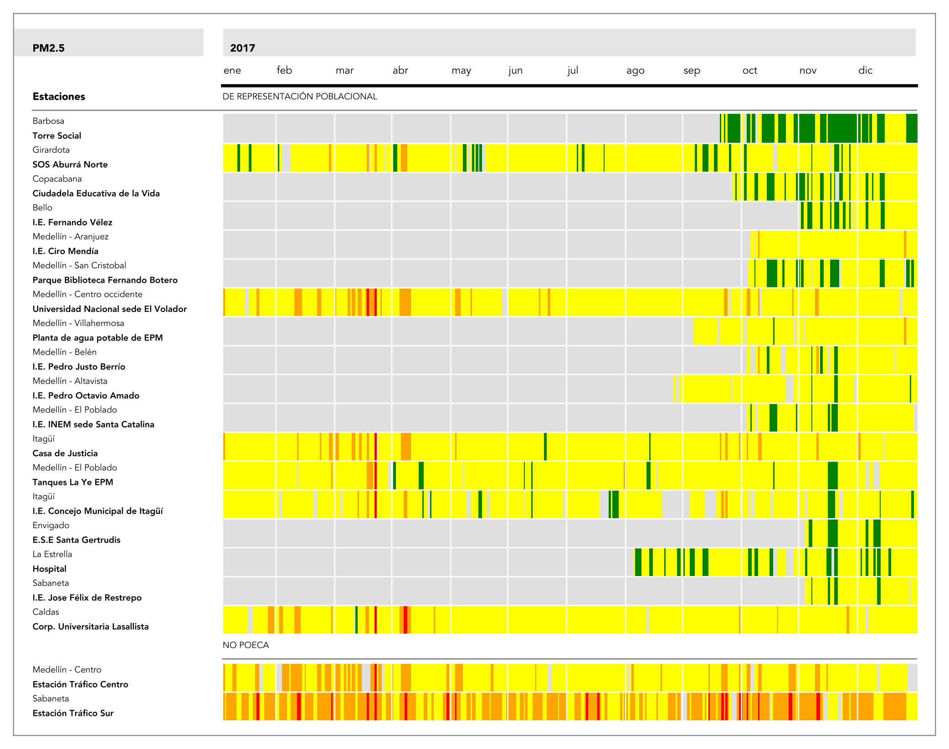Click the Estación Tráfico Sur label
949x749 pixels.
[73, 713]
